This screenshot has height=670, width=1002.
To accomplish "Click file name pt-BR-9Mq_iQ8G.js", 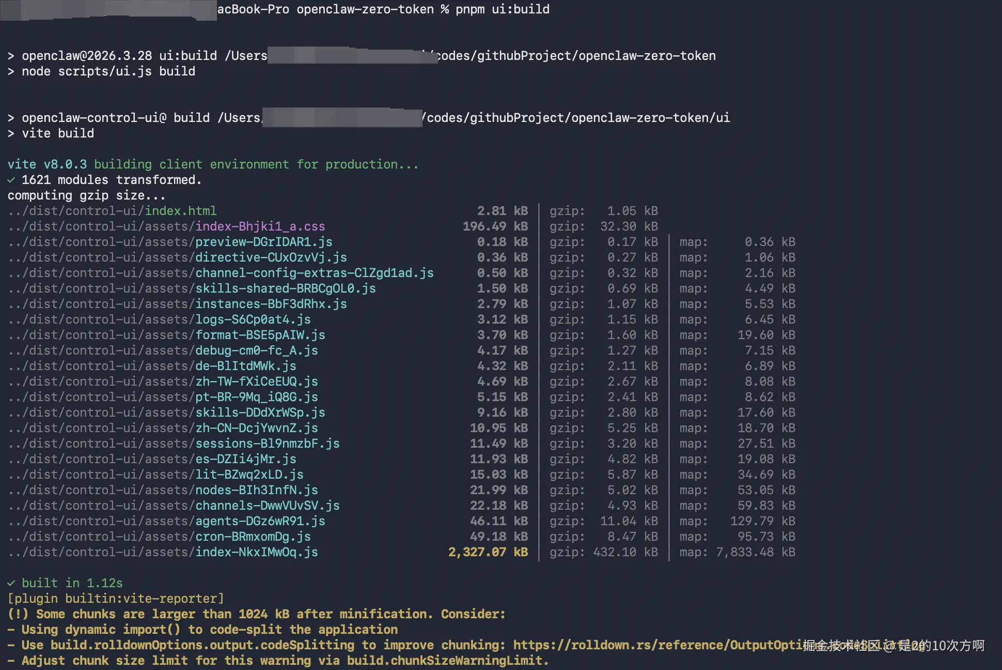I will (257, 397).
